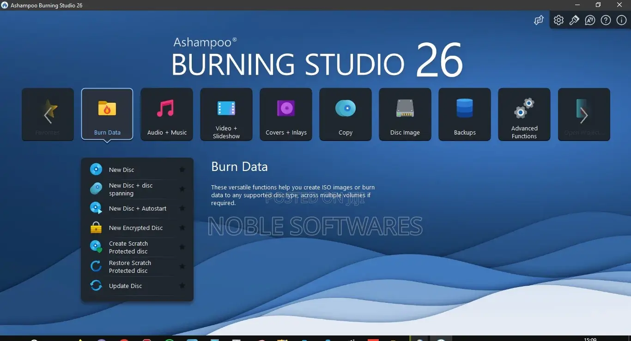Choose Update Disc entry
Viewport: 631px width, 341px height.
[x=132, y=286]
